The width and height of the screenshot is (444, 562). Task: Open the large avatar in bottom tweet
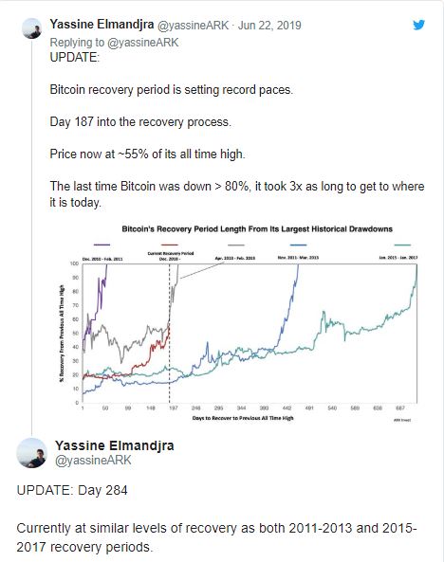pos(32,453)
